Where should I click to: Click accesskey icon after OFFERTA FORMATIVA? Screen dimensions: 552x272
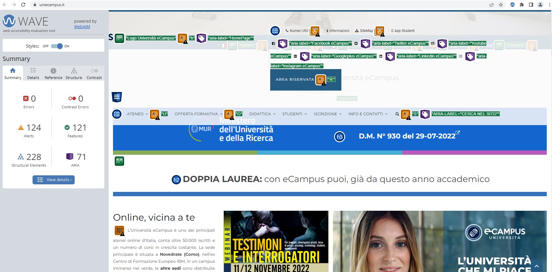coord(229,114)
